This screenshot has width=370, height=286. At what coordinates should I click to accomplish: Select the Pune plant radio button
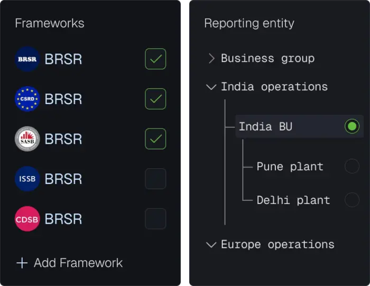352,166
